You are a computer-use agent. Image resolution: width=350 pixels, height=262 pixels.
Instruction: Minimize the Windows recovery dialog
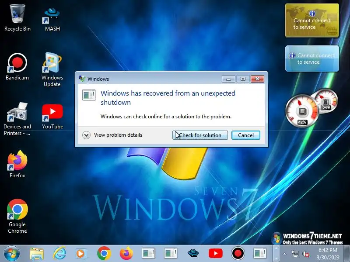pos(228,79)
